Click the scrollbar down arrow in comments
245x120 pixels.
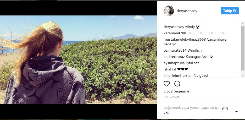tap(243, 75)
